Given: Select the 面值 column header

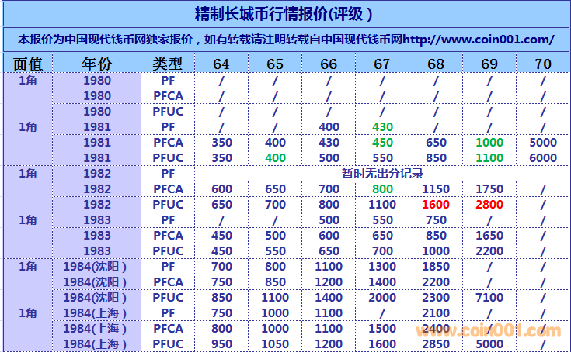Looking at the screenshot, I should [x=28, y=64].
